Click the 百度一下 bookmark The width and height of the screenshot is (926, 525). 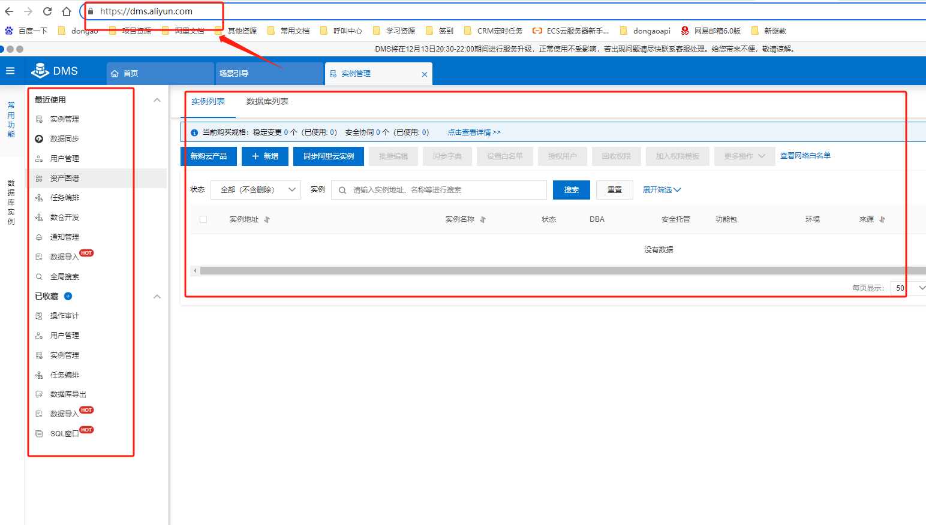(x=26, y=31)
